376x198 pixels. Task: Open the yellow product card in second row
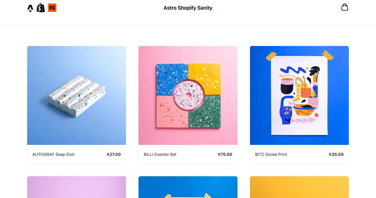point(299,187)
